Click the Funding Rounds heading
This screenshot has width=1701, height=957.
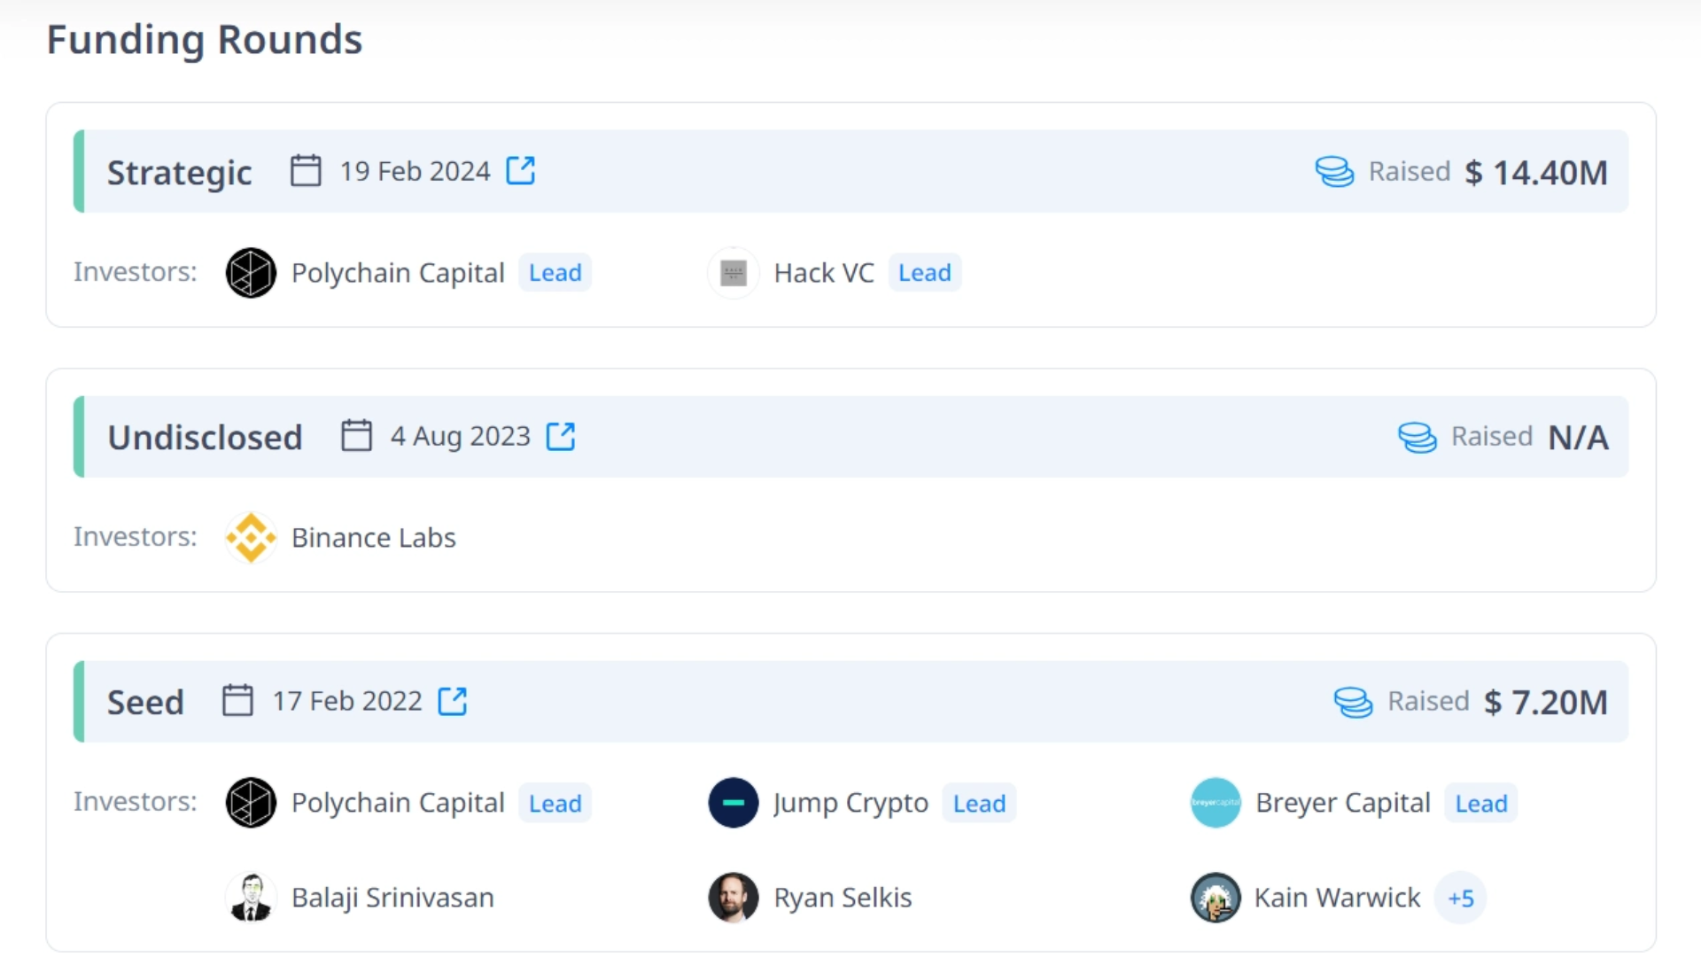[x=205, y=40]
